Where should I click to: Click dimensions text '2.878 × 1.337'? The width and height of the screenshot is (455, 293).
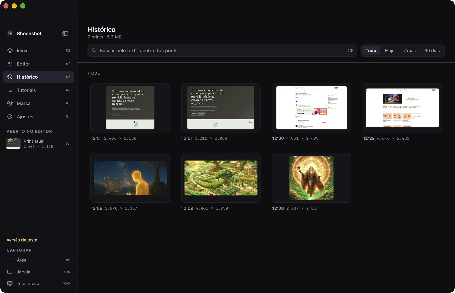pos(121,208)
